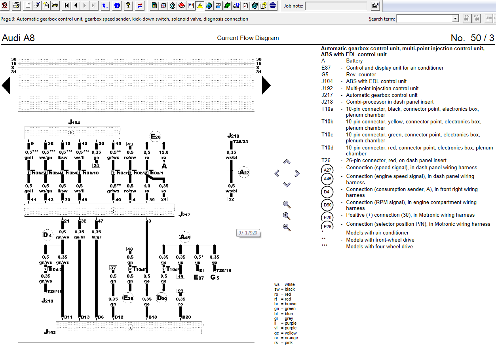The image size is (496, 346).
Task: Click the page with star icon
Action: pos(46,6)
